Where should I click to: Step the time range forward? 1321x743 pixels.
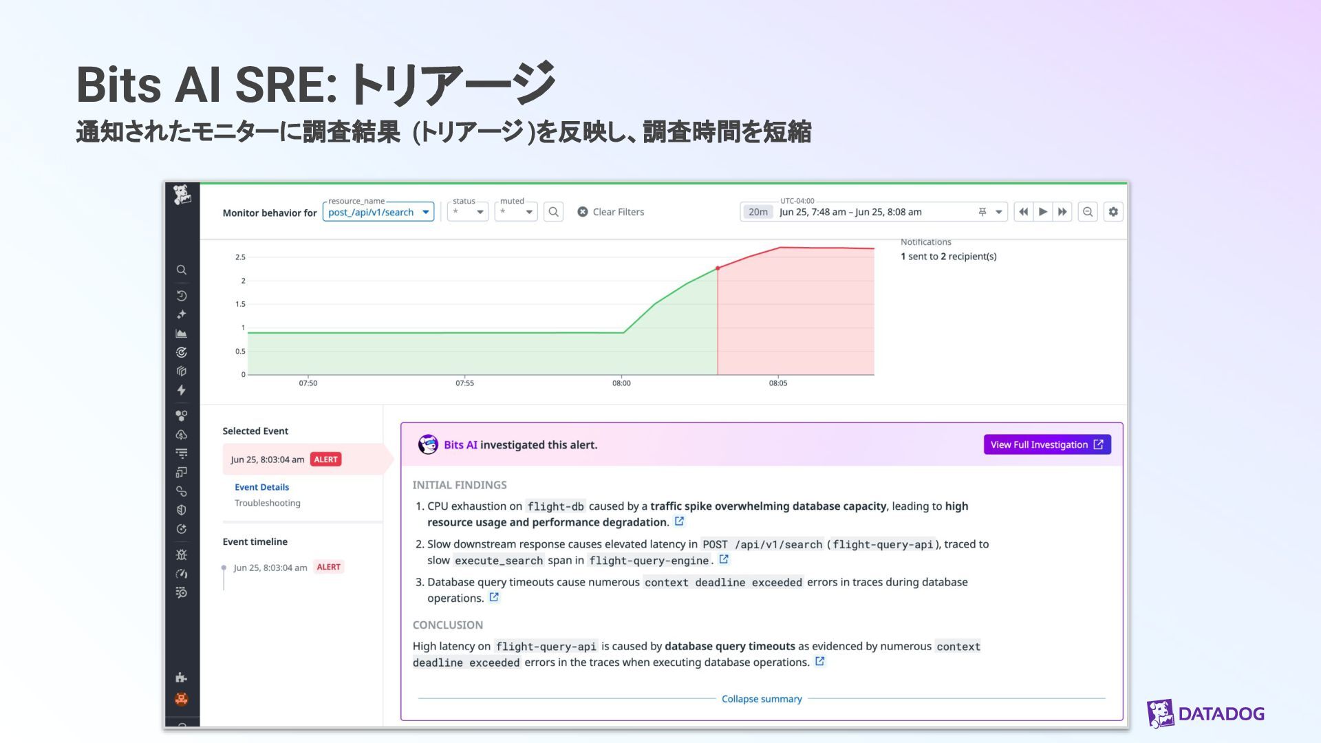click(1062, 212)
